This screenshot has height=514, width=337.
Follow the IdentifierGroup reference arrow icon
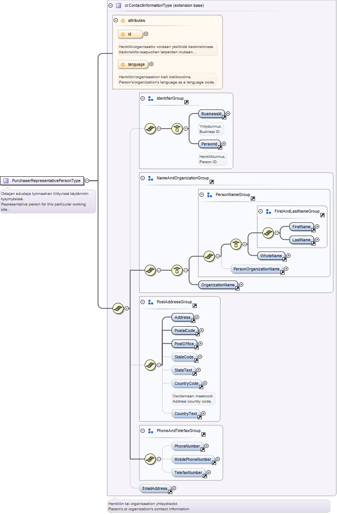[186, 102]
